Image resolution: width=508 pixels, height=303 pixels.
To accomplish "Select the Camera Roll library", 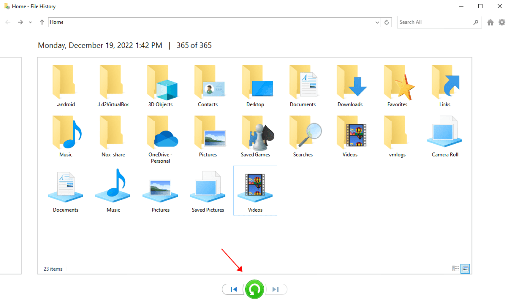I will pos(444,136).
